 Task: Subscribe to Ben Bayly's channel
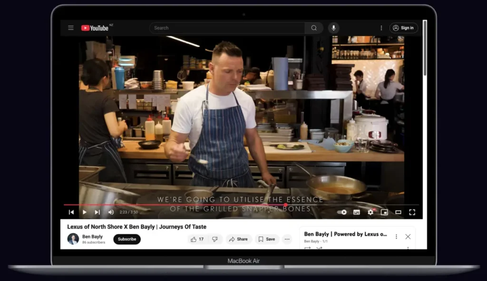pos(127,240)
